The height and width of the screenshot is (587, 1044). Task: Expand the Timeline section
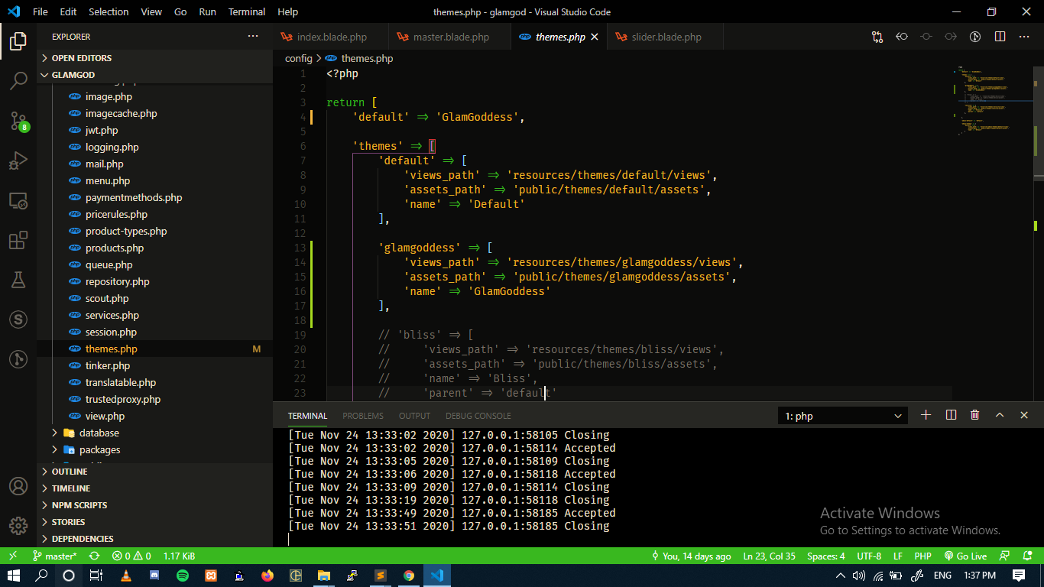tap(154, 488)
